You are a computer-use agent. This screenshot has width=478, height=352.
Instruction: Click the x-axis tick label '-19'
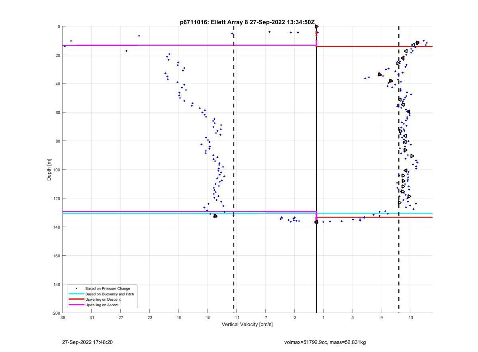click(178, 318)
